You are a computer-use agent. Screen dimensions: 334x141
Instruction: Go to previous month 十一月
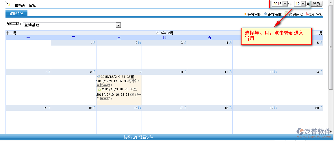(x=11, y=33)
